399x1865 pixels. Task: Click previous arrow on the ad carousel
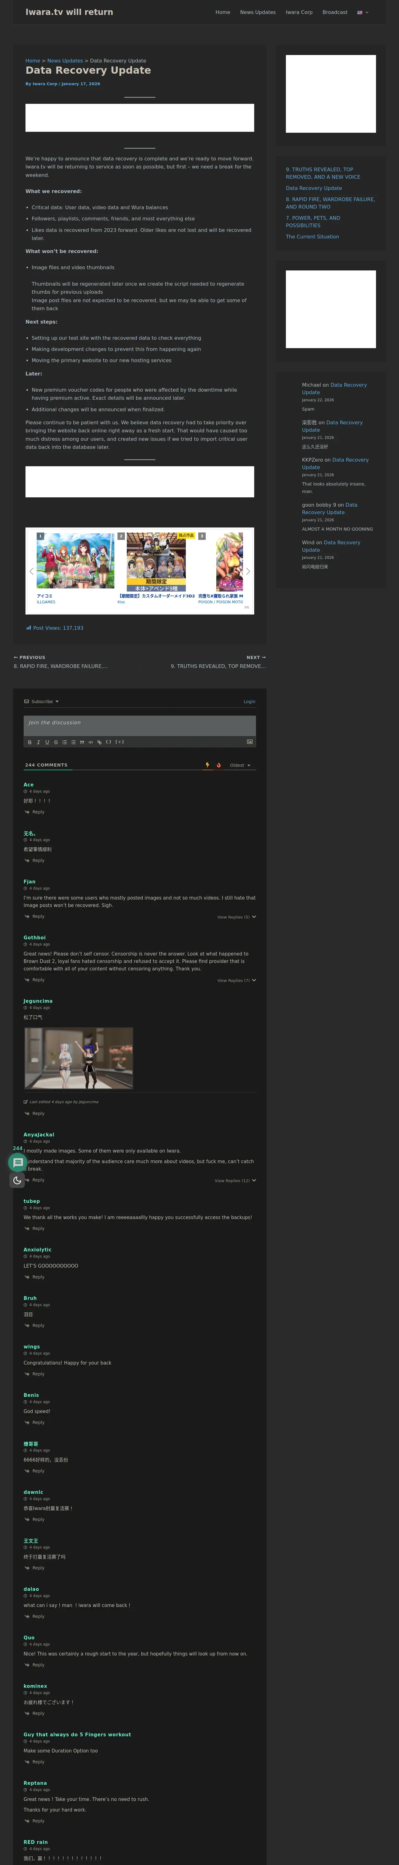point(31,571)
